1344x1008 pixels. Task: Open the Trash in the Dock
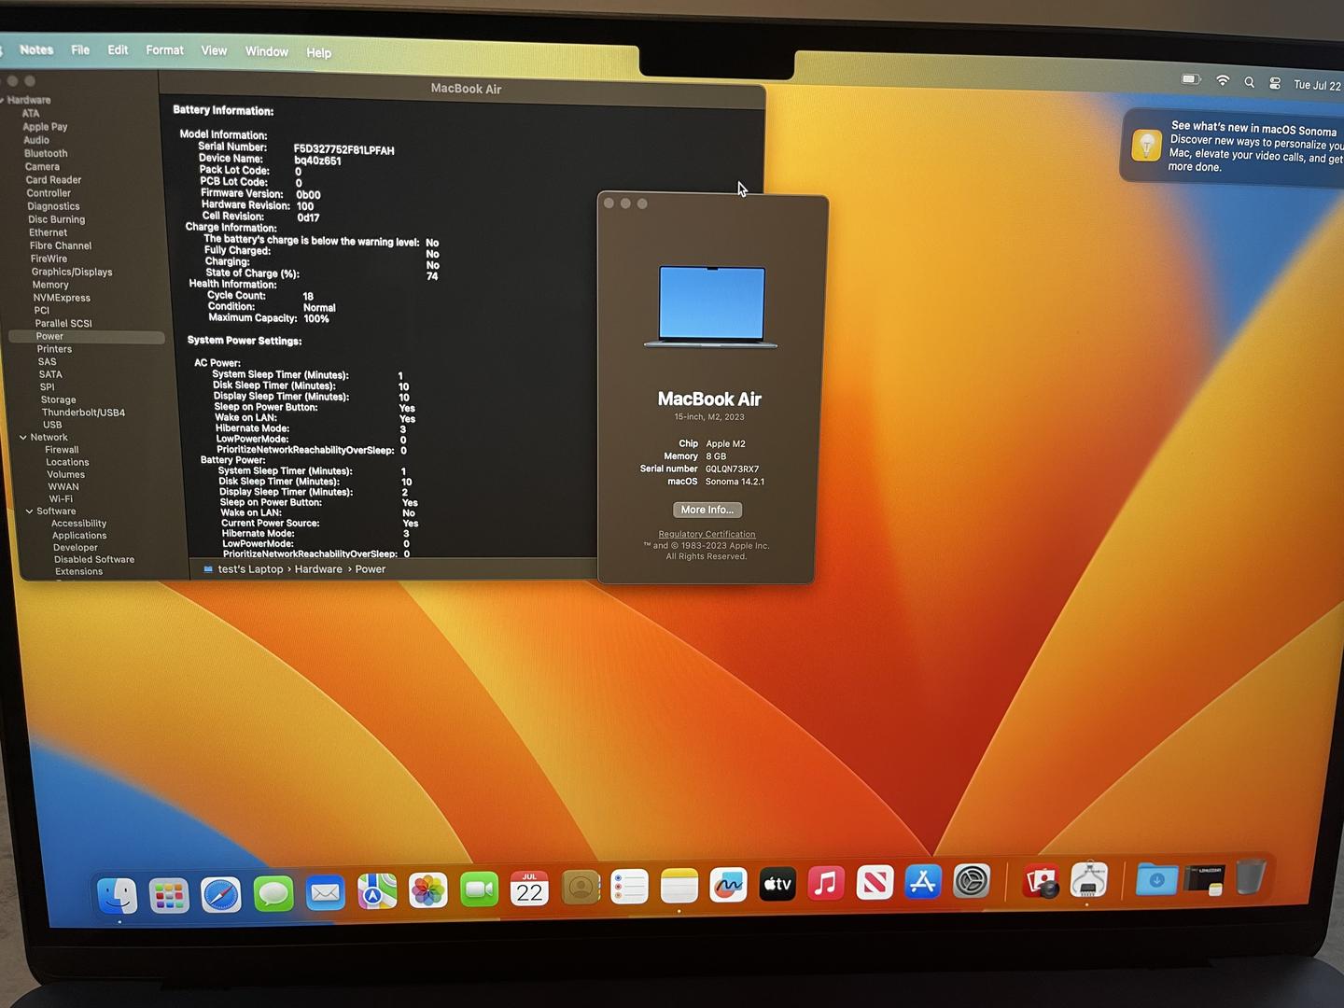tap(1251, 876)
